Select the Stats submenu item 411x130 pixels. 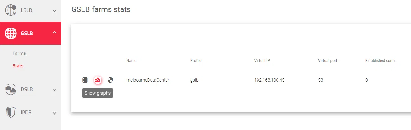pos(18,66)
